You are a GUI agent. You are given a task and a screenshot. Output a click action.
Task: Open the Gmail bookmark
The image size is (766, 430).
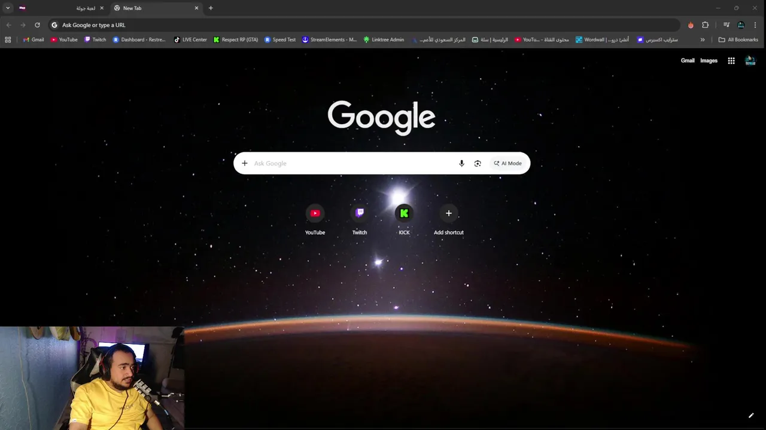click(x=34, y=40)
